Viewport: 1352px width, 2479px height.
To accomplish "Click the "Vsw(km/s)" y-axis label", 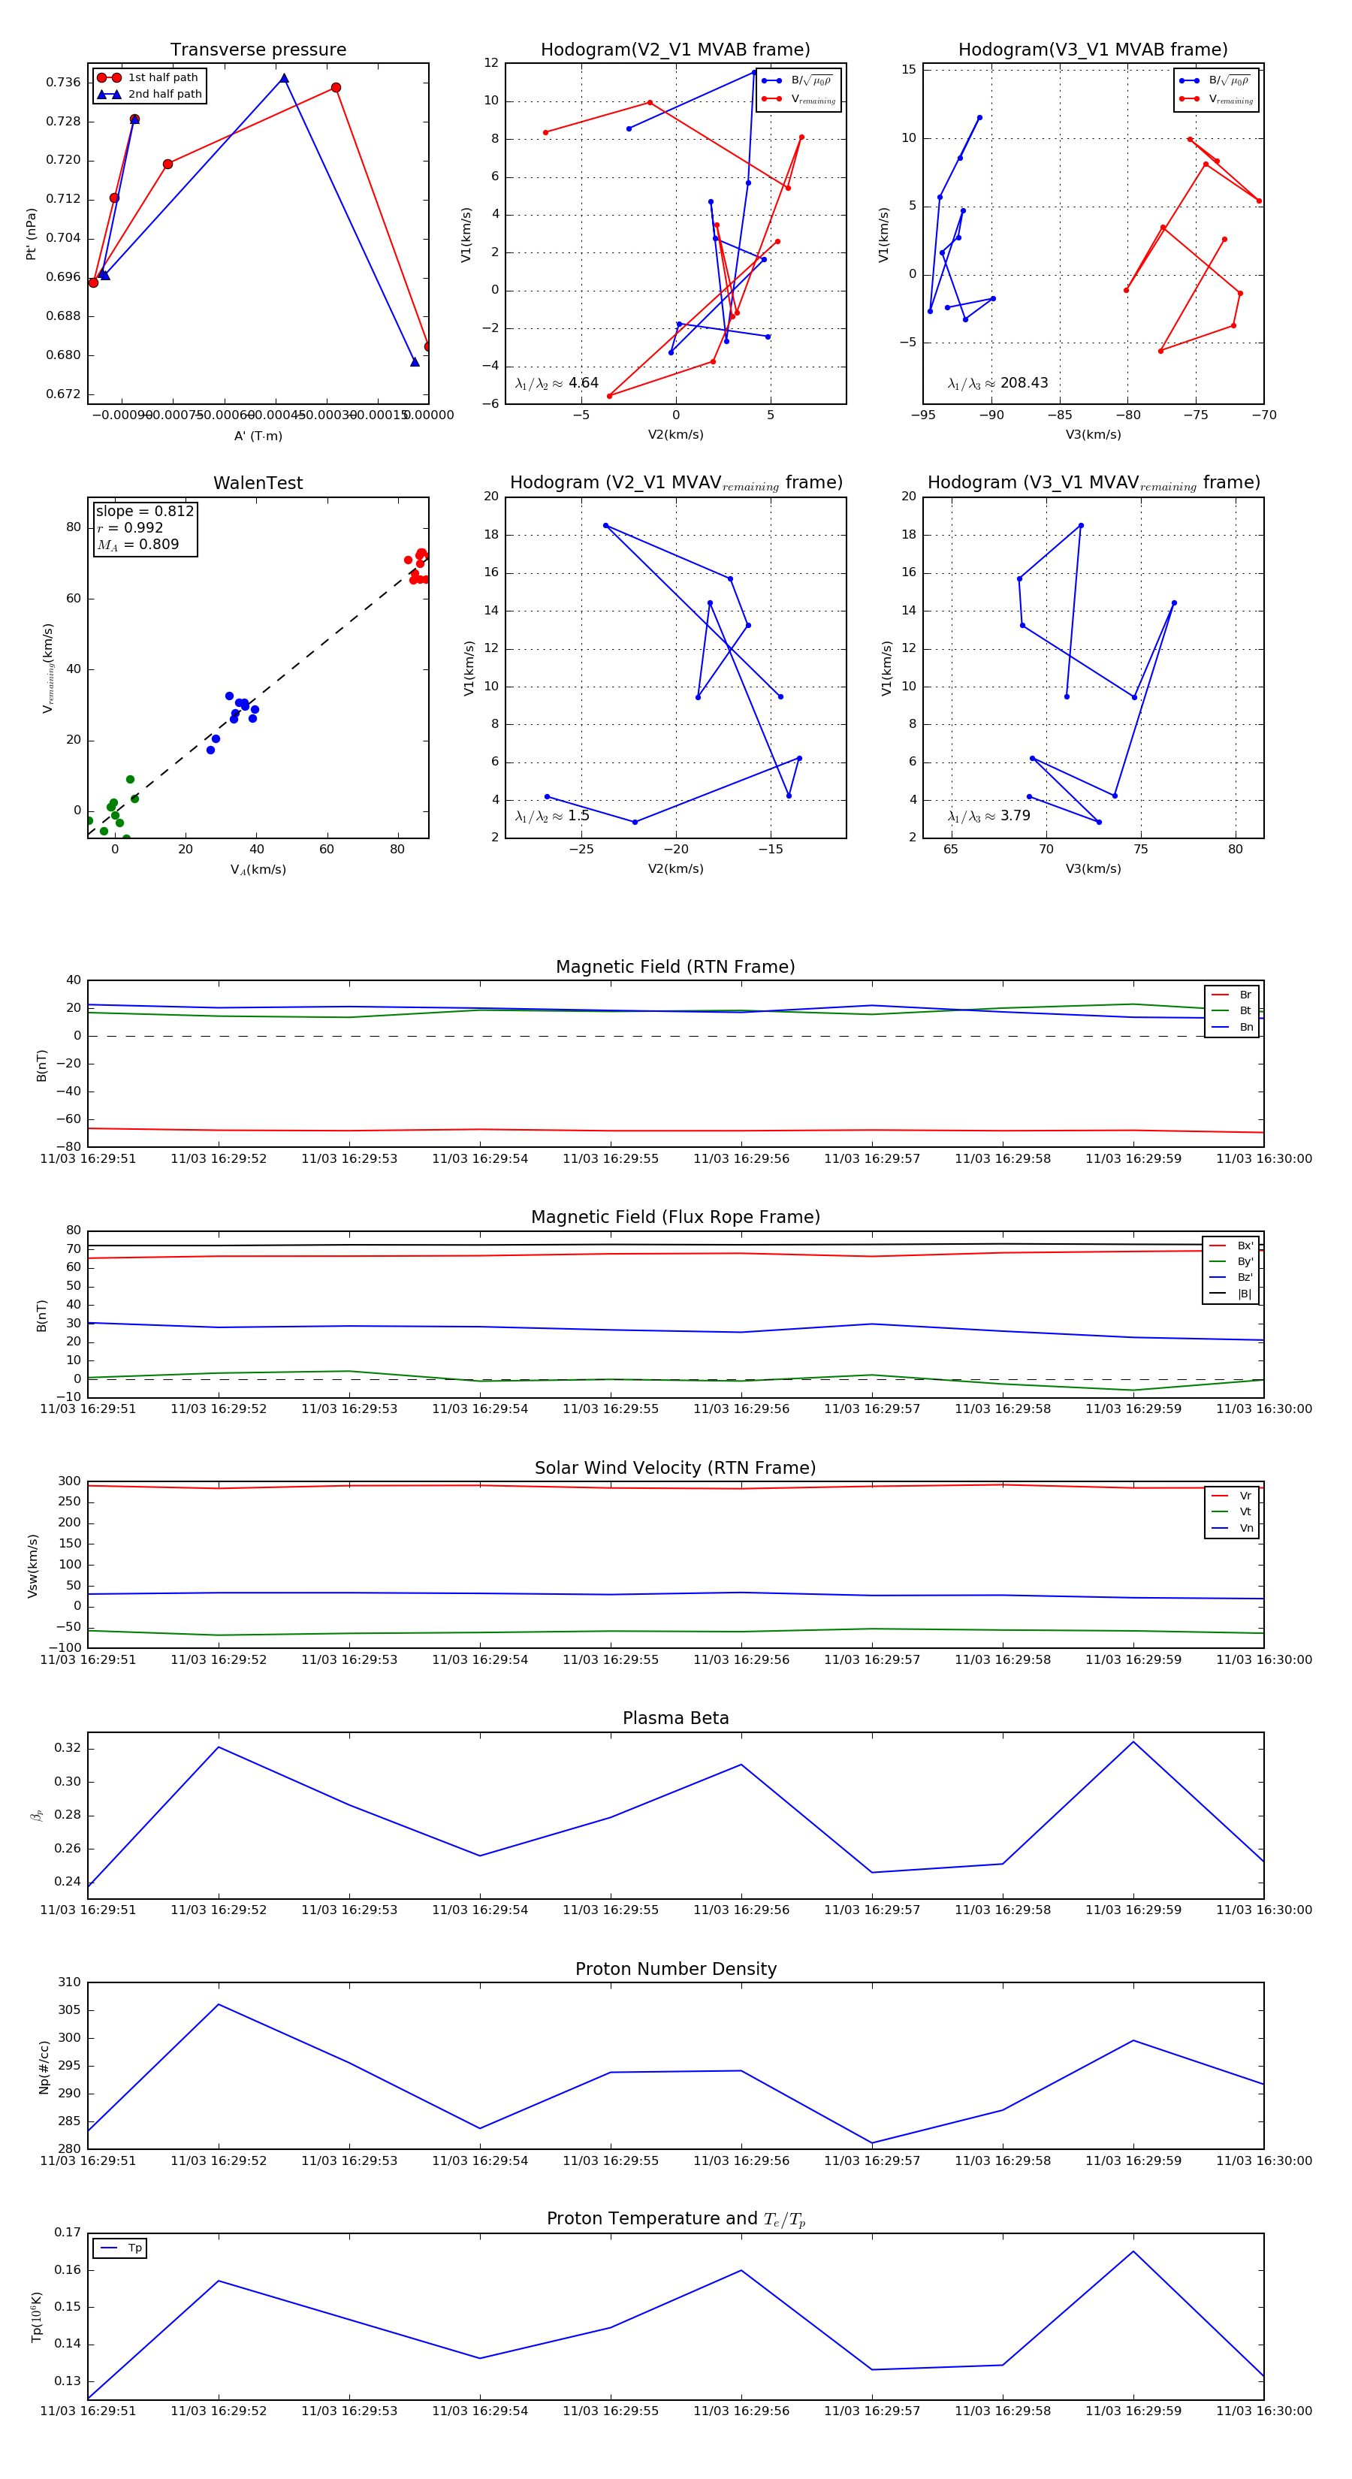I will tap(33, 1566).
